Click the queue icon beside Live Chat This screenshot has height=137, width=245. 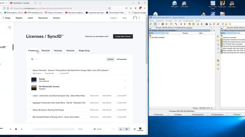pos(134,129)
